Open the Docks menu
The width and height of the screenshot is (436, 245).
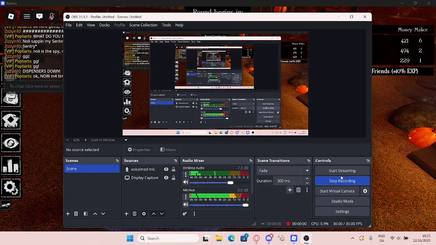click(105, 25)
